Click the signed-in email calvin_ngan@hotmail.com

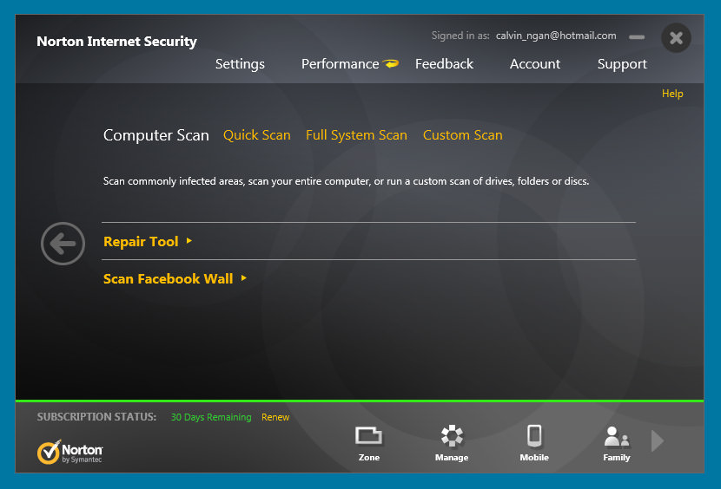[x=556, y=36]
